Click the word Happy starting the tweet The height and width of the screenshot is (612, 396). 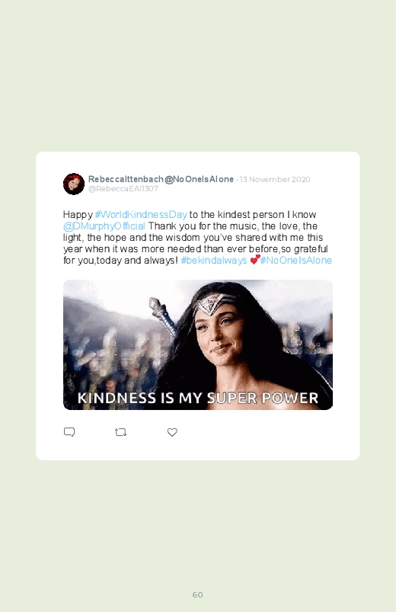click(x=78, y=215)
